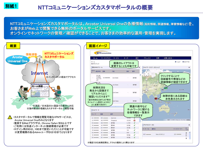Image resolution: width=203 pixels, height=152 pixels.
Task: Click the red error status icon for Singapore
Action: coord(134,121)
